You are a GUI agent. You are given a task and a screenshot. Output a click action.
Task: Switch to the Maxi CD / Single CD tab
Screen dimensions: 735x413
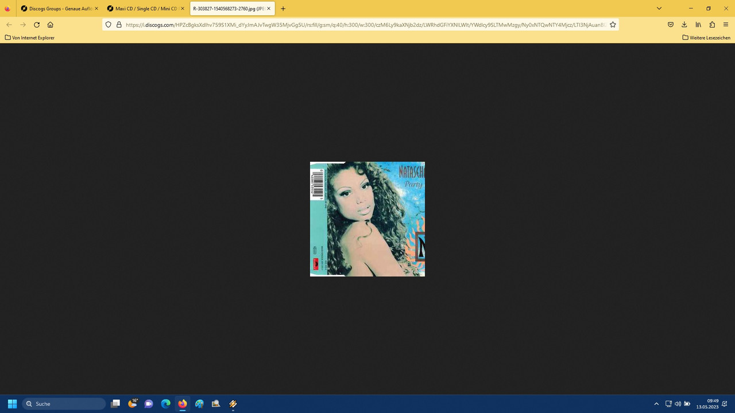click(145, 9)
